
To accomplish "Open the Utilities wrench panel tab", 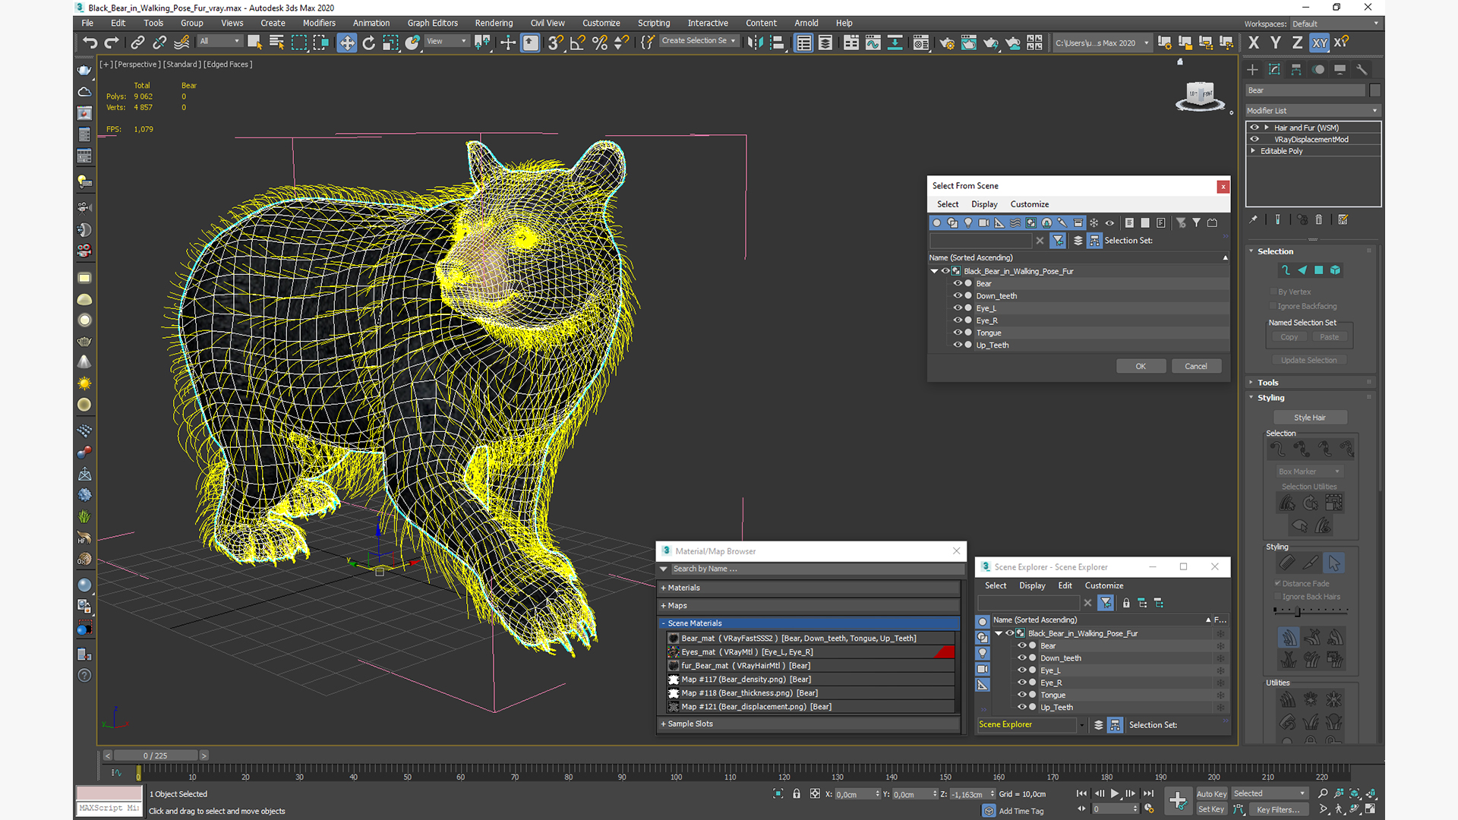I will tap(1362, 69).
